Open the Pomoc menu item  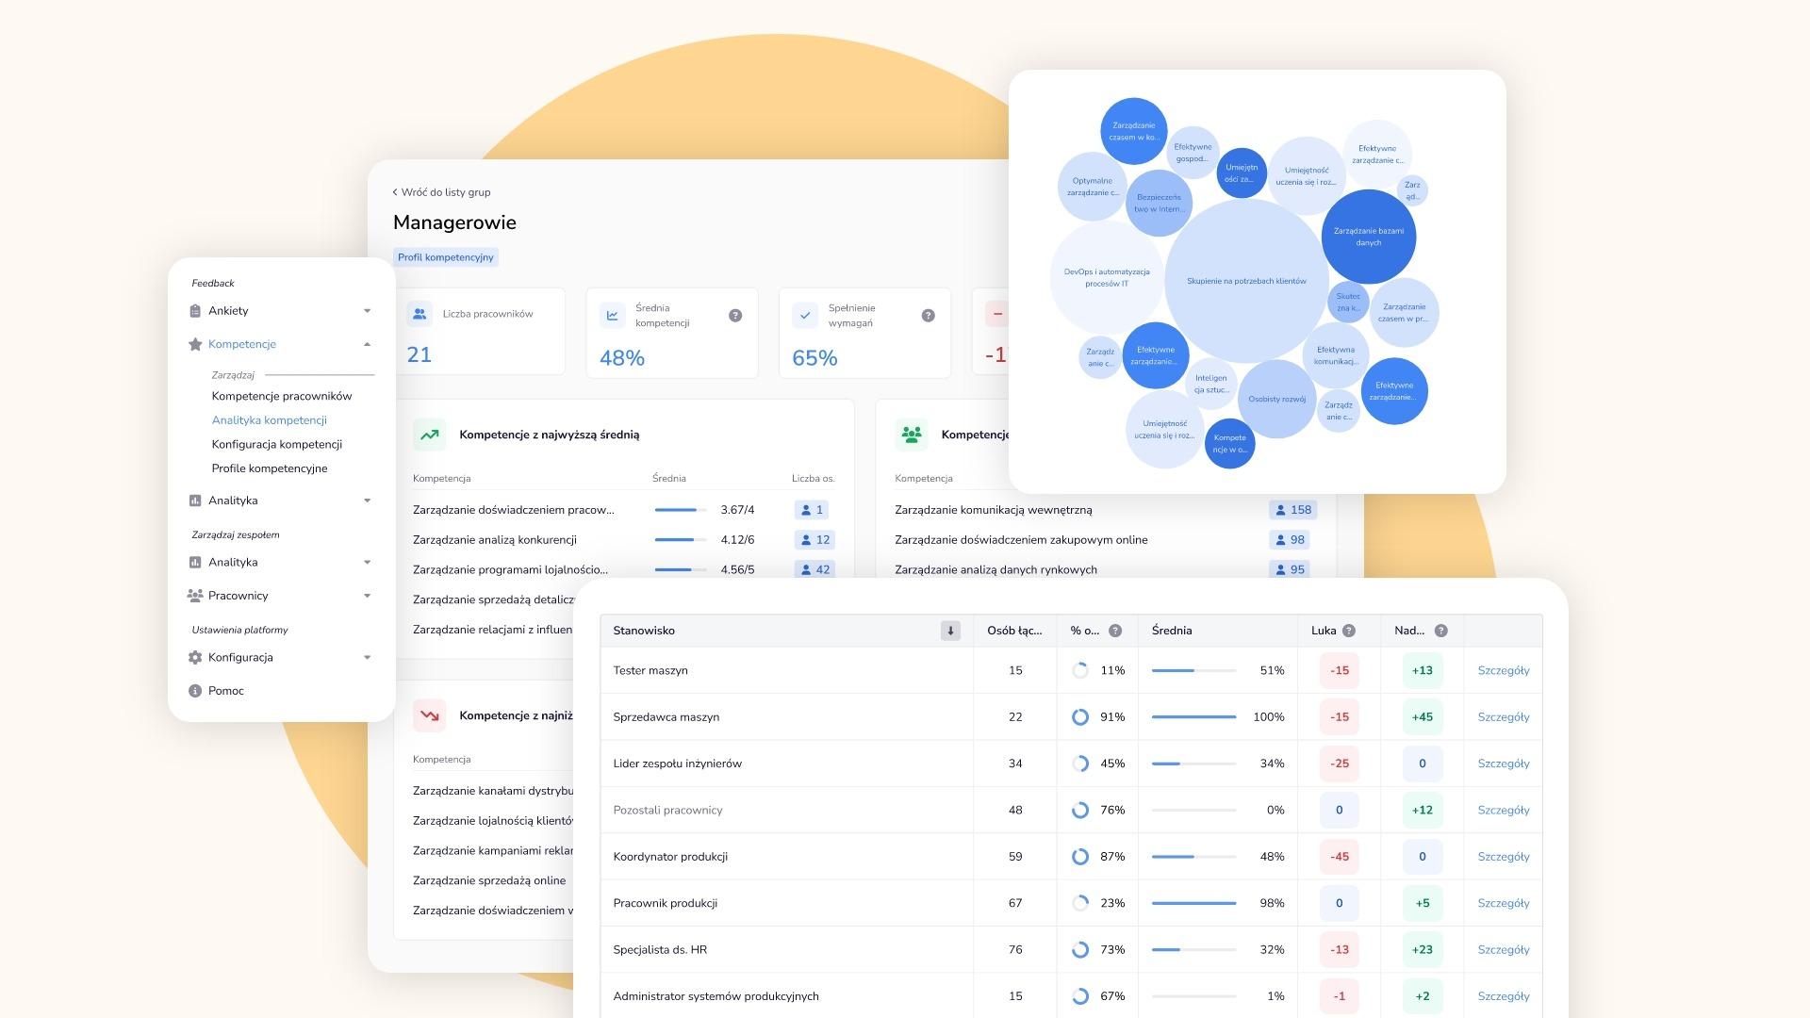coord(226,691)
